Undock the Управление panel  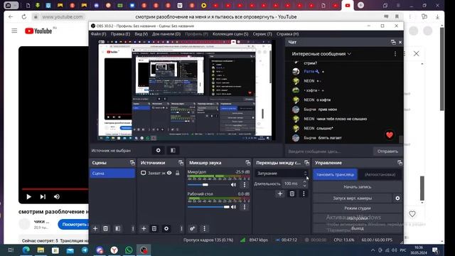click(400, 163)
